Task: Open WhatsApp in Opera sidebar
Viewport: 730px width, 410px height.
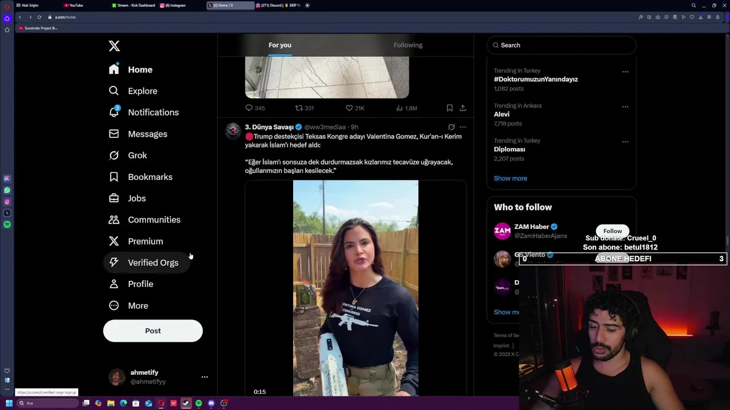Action: (x=7, y=190)
